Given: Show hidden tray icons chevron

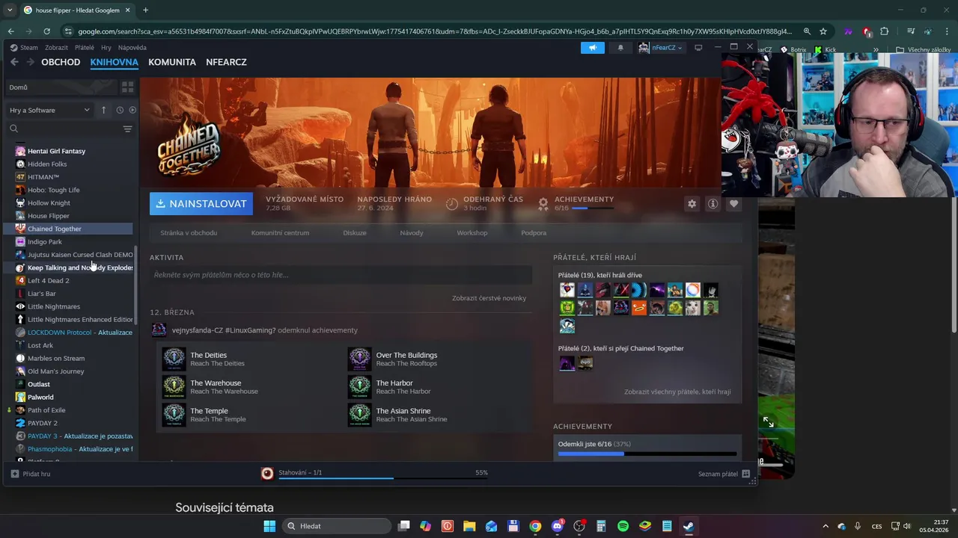Looking at the screenshot, I should click(x=826, y=526).
